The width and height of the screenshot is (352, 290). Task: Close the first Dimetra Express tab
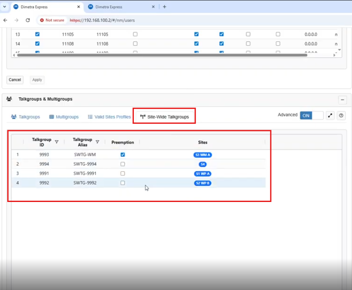click(79, 7)
